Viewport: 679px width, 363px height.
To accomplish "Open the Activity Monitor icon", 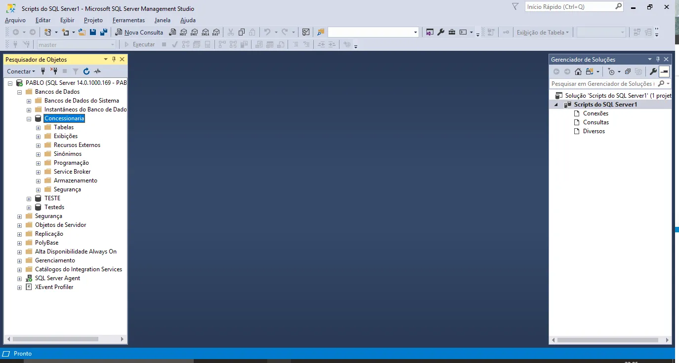I will point(306,32).
